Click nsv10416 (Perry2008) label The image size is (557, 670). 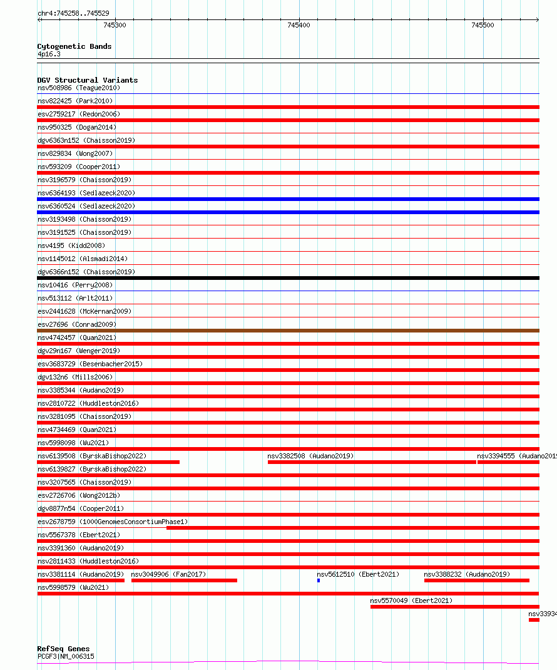[75, 286]
